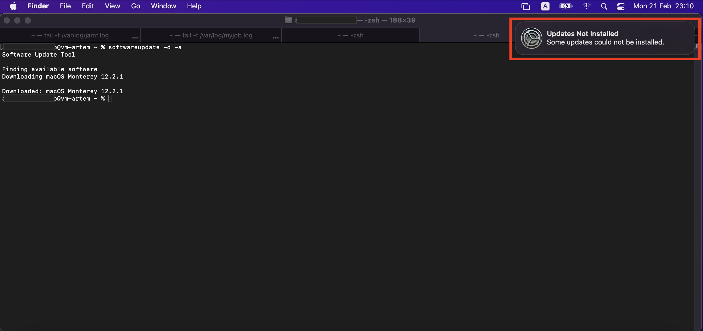Click the 'softwareupdate -d -a' command text
The image size is (703, 331).
click(x=145, y=47)
